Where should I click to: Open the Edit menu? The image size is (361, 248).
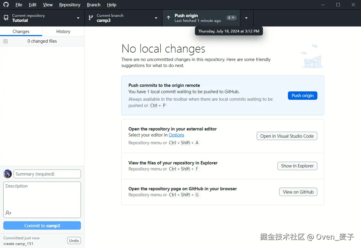coord(33,5)
